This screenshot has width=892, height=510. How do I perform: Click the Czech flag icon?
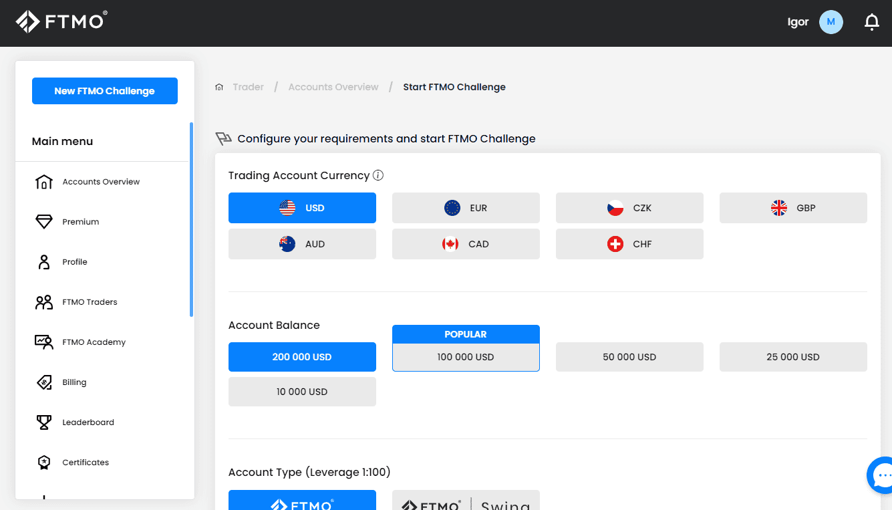(x=615, y=208)
